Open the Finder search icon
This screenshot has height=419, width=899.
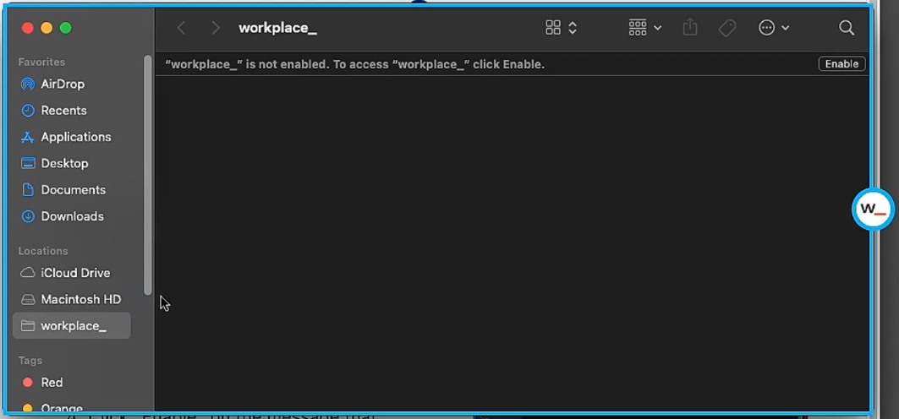point(846,28)
